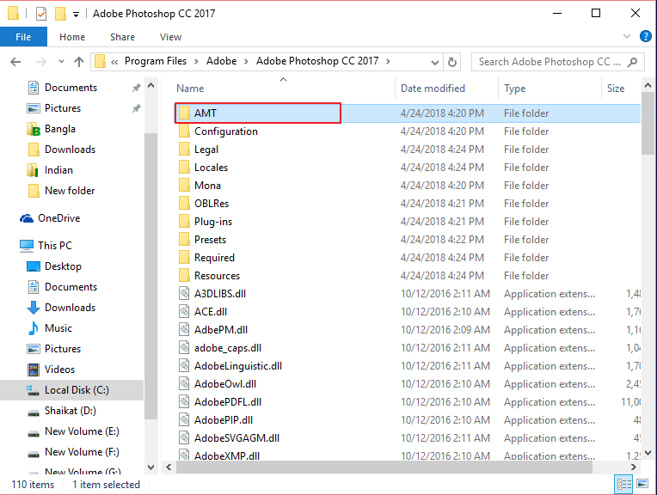Viewport: 657px width, 495px height.
Task: Click the New folder quick access icon
Action: click(60, 14)
